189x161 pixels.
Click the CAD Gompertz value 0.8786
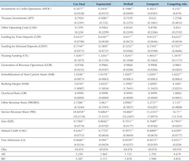(x=153, y=27)
